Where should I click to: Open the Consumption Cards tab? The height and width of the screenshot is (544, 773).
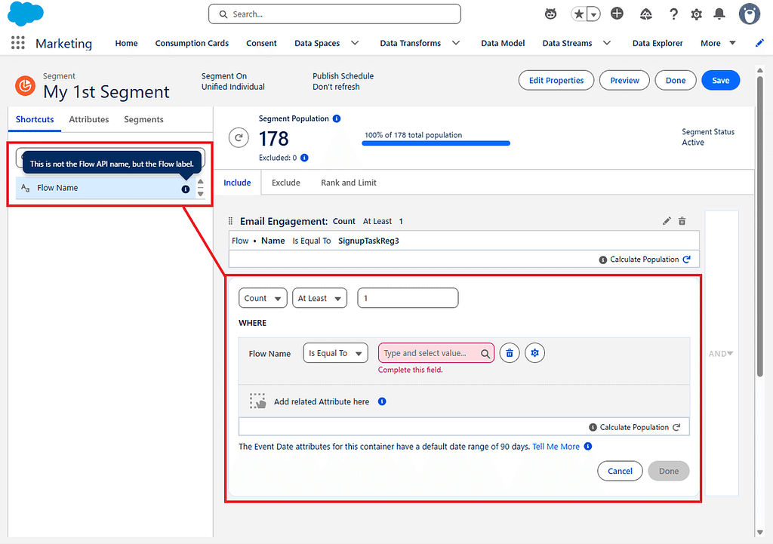[x=192, y=43]
